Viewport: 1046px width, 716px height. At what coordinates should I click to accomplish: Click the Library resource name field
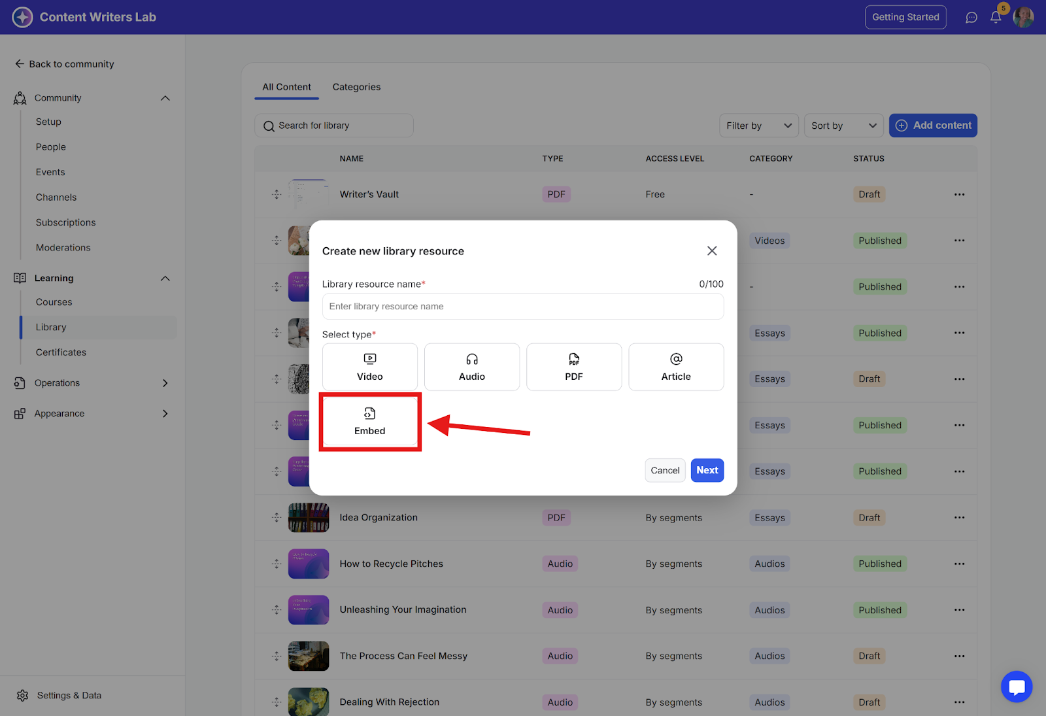click(x=522, y=307)
